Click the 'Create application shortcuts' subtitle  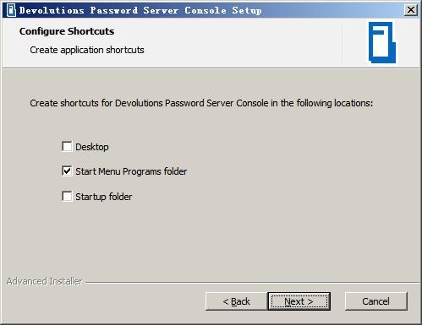87,50
